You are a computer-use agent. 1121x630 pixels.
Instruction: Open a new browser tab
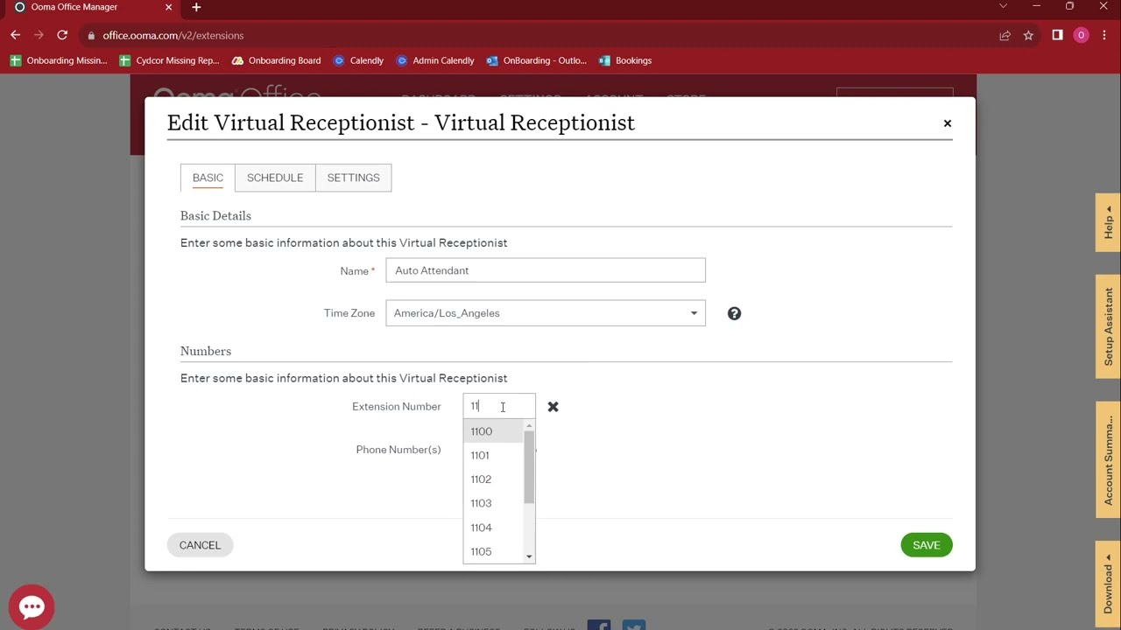coord(196,7)
